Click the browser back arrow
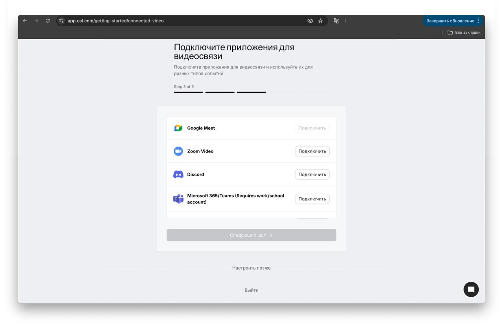Viewport: 503px width, 327px height. point(25,21)
